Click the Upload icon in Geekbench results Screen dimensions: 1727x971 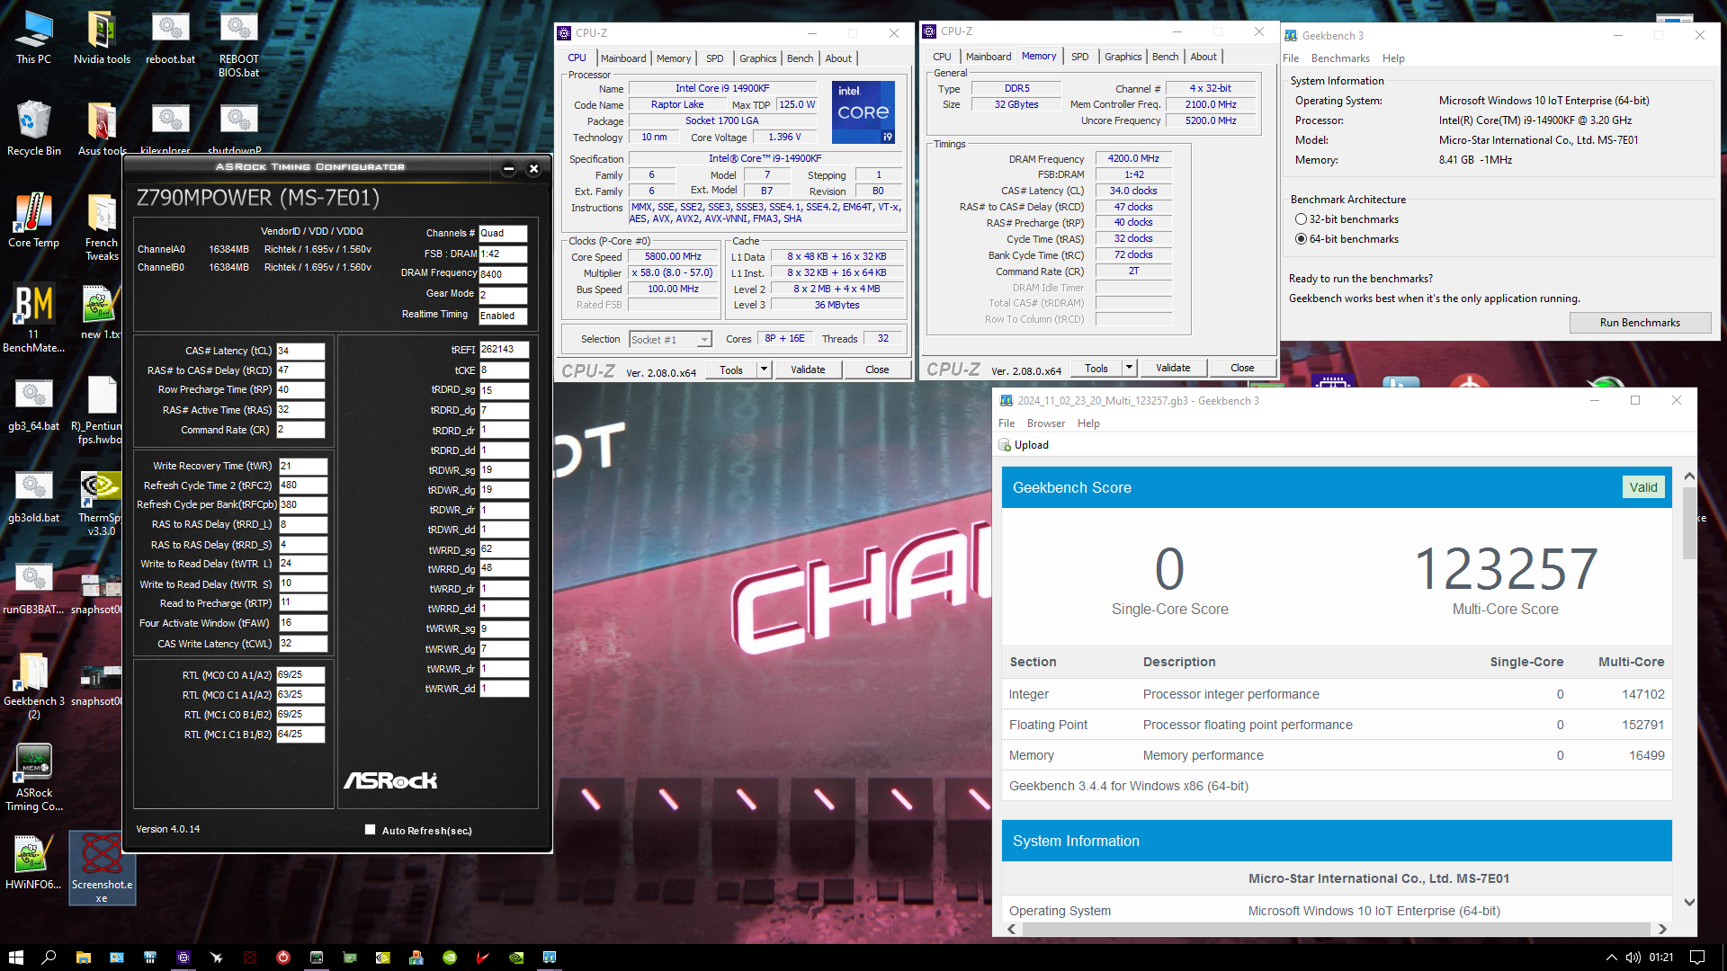1005,445
